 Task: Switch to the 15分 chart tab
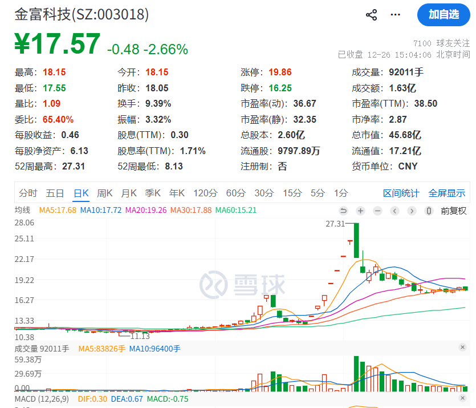click(x=292, y=193)
